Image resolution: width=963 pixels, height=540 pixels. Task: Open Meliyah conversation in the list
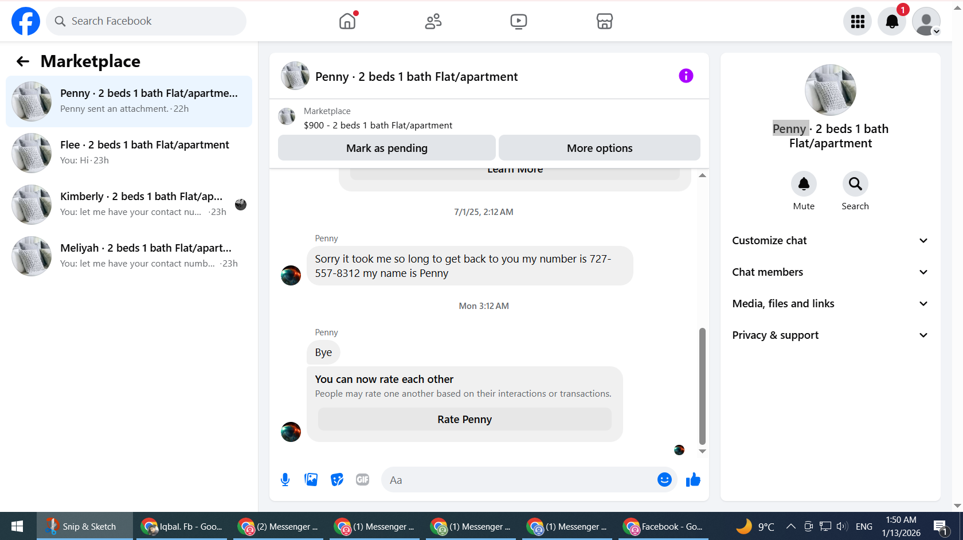point(129,256)
